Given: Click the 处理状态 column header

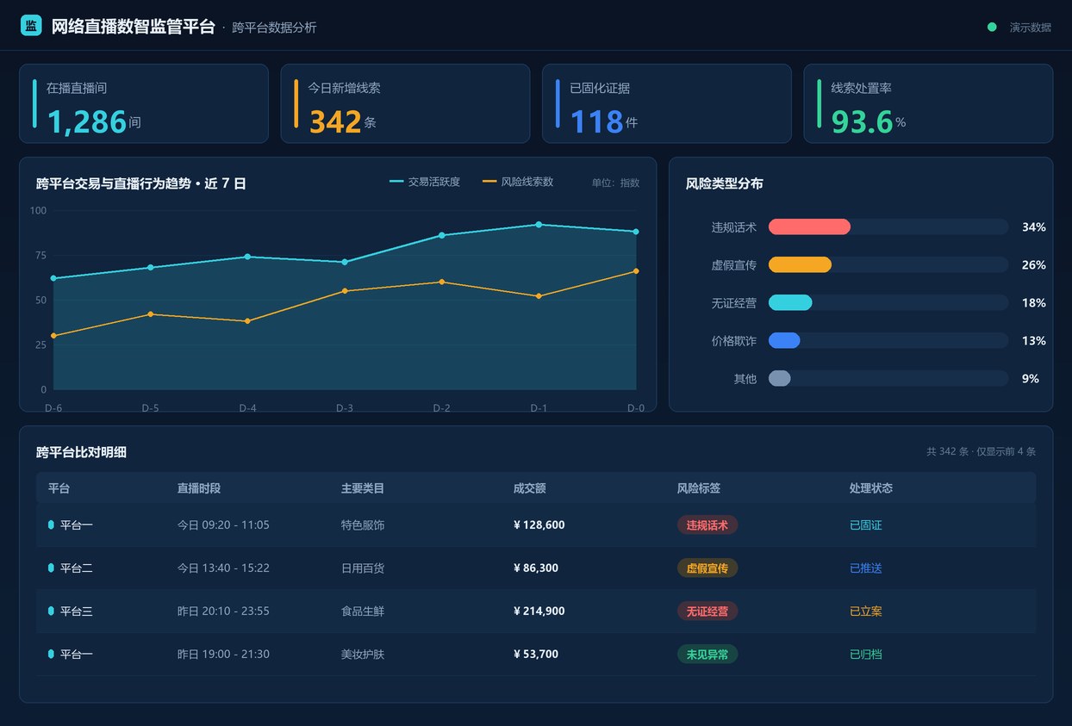Looking at the screenshot, I should click(x=871, y=488).
